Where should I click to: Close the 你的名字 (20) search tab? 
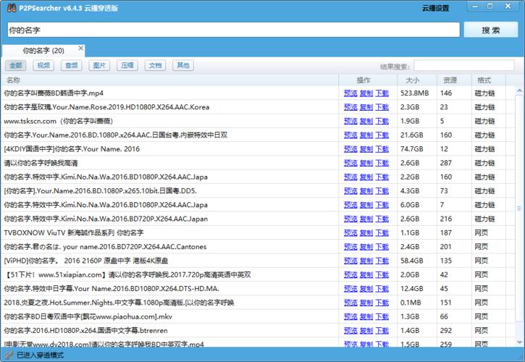tap(81, 49)
